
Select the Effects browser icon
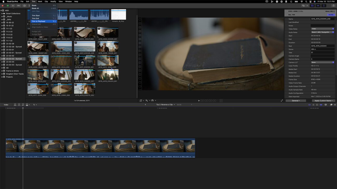[331, 104]
